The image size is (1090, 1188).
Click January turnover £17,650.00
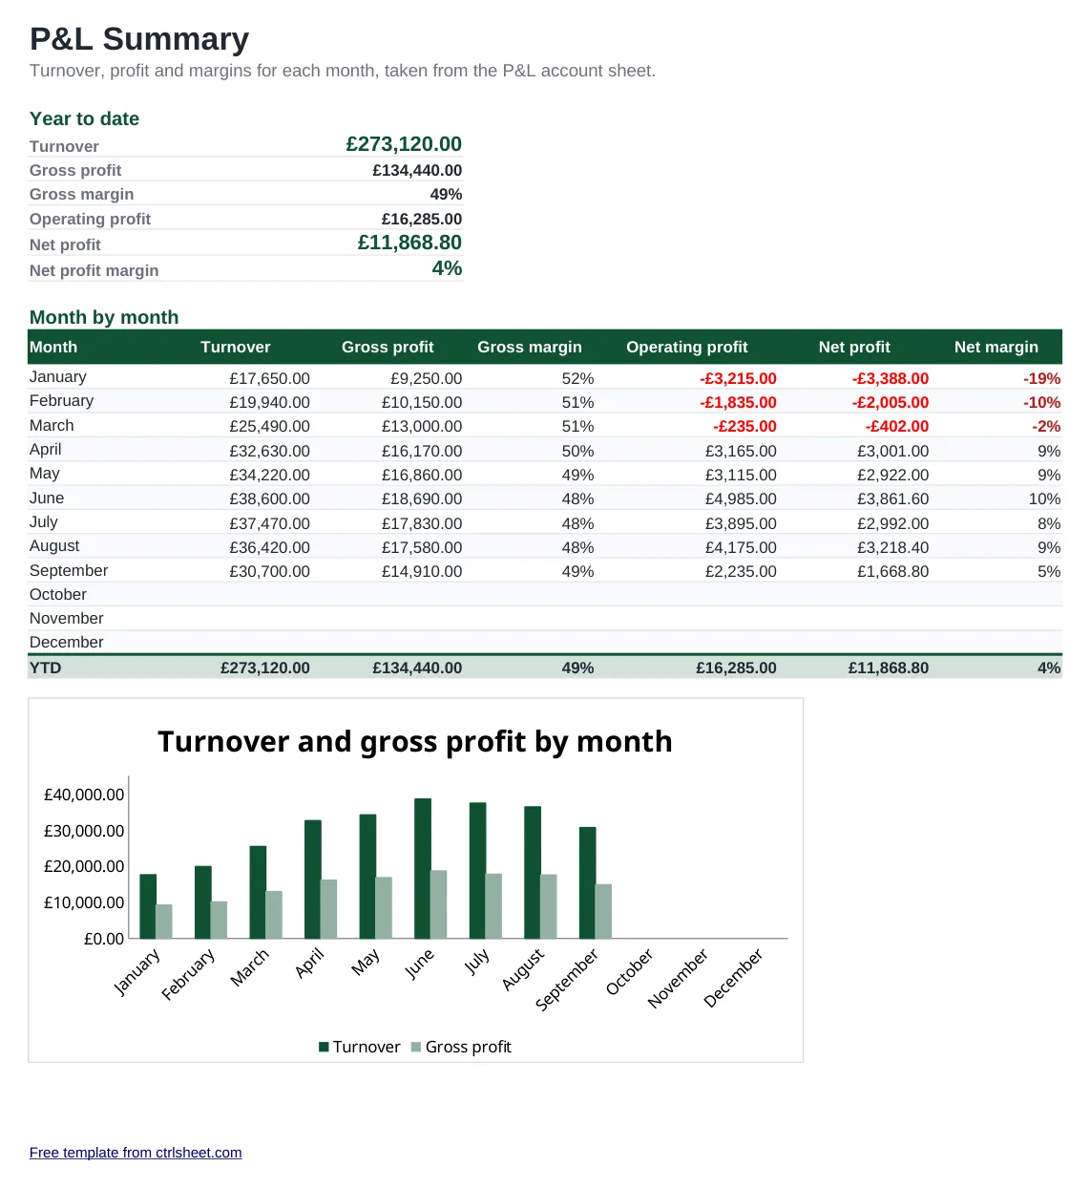pos(269,378)
